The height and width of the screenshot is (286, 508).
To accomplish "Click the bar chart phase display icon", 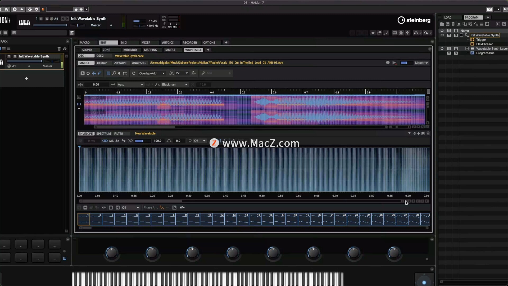I will point(174,208).
